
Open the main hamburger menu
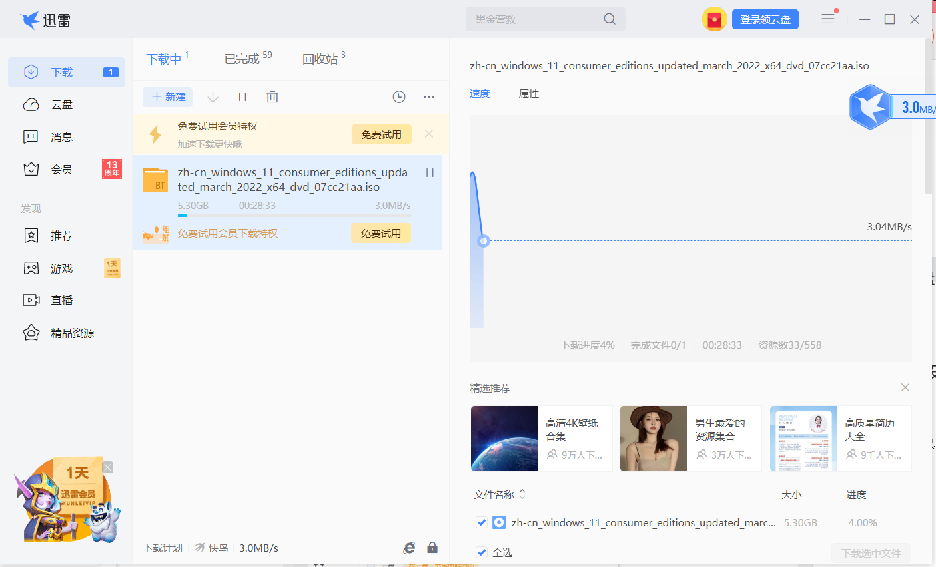(x=827, y=19)
